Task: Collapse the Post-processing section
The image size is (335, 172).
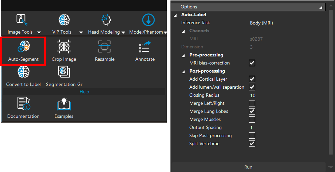Action: [x=183, y=71]
